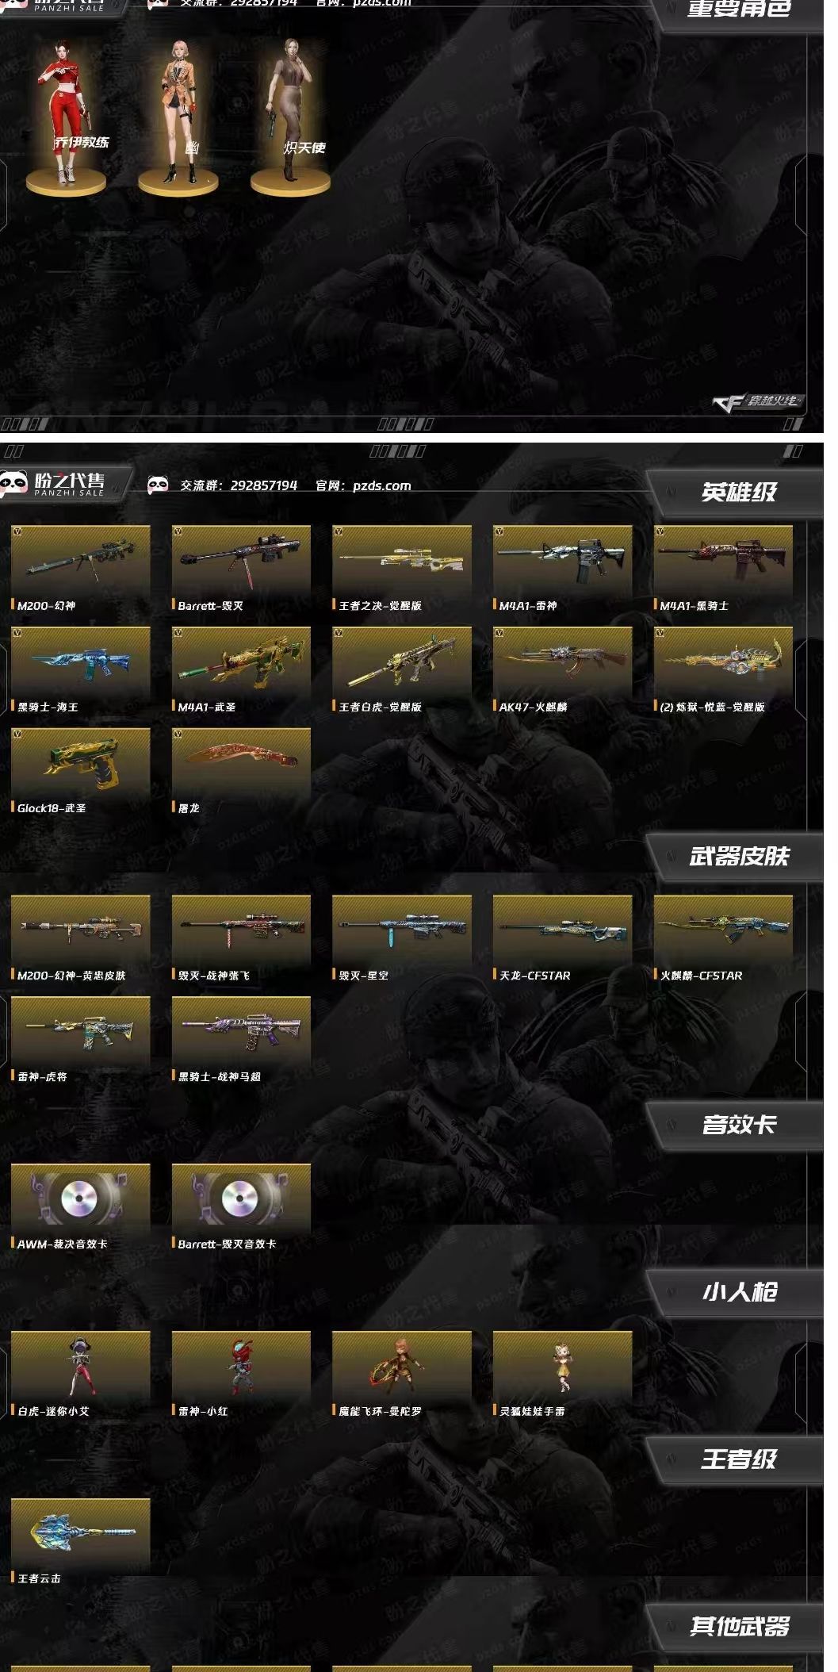
Task: Choose the 火麒麟-CFSTAR skin card
Action: pos(723,939)
